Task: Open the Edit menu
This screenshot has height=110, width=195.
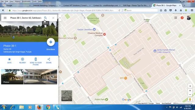Action: [6, 1]
